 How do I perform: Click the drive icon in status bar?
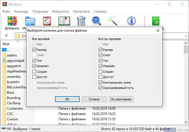pyautogui.click(x=4, y=128)
